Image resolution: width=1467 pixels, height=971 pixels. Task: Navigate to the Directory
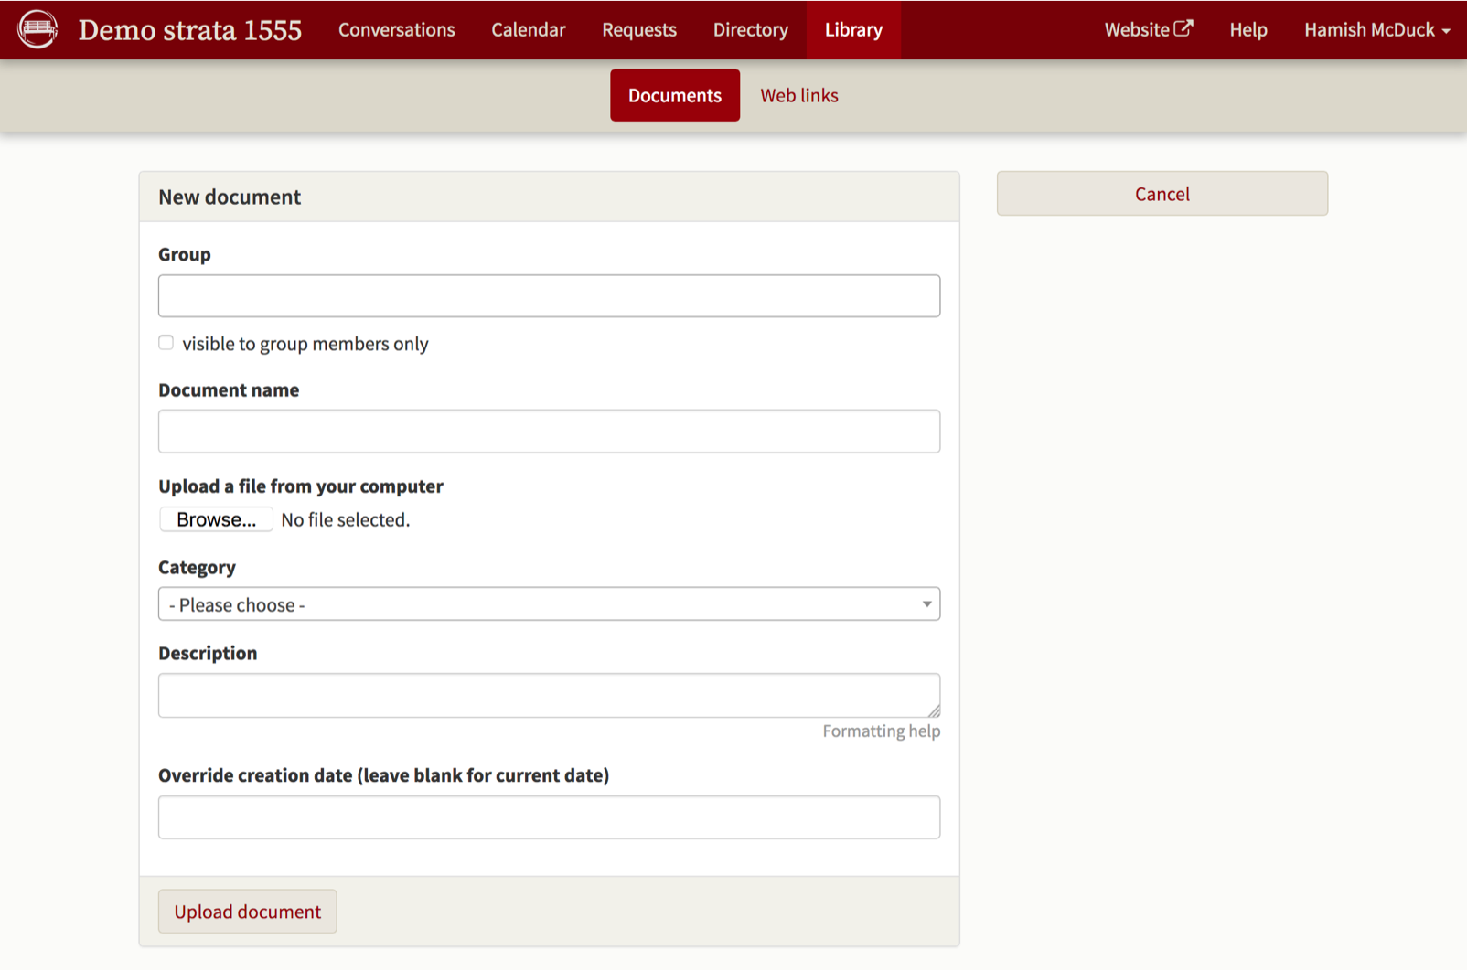point(750,30)
